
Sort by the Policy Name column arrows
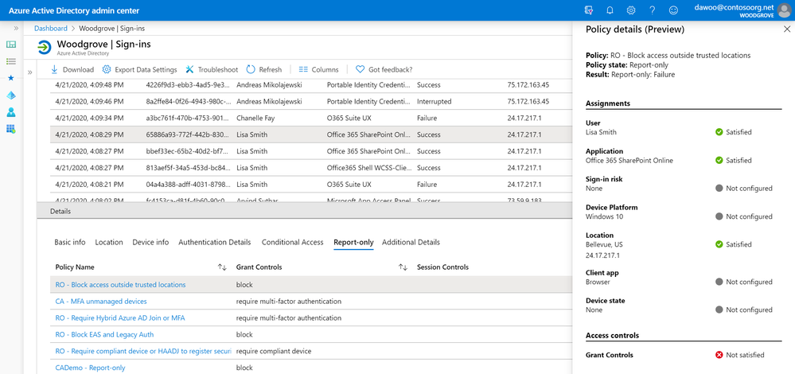tap(222, 267)
